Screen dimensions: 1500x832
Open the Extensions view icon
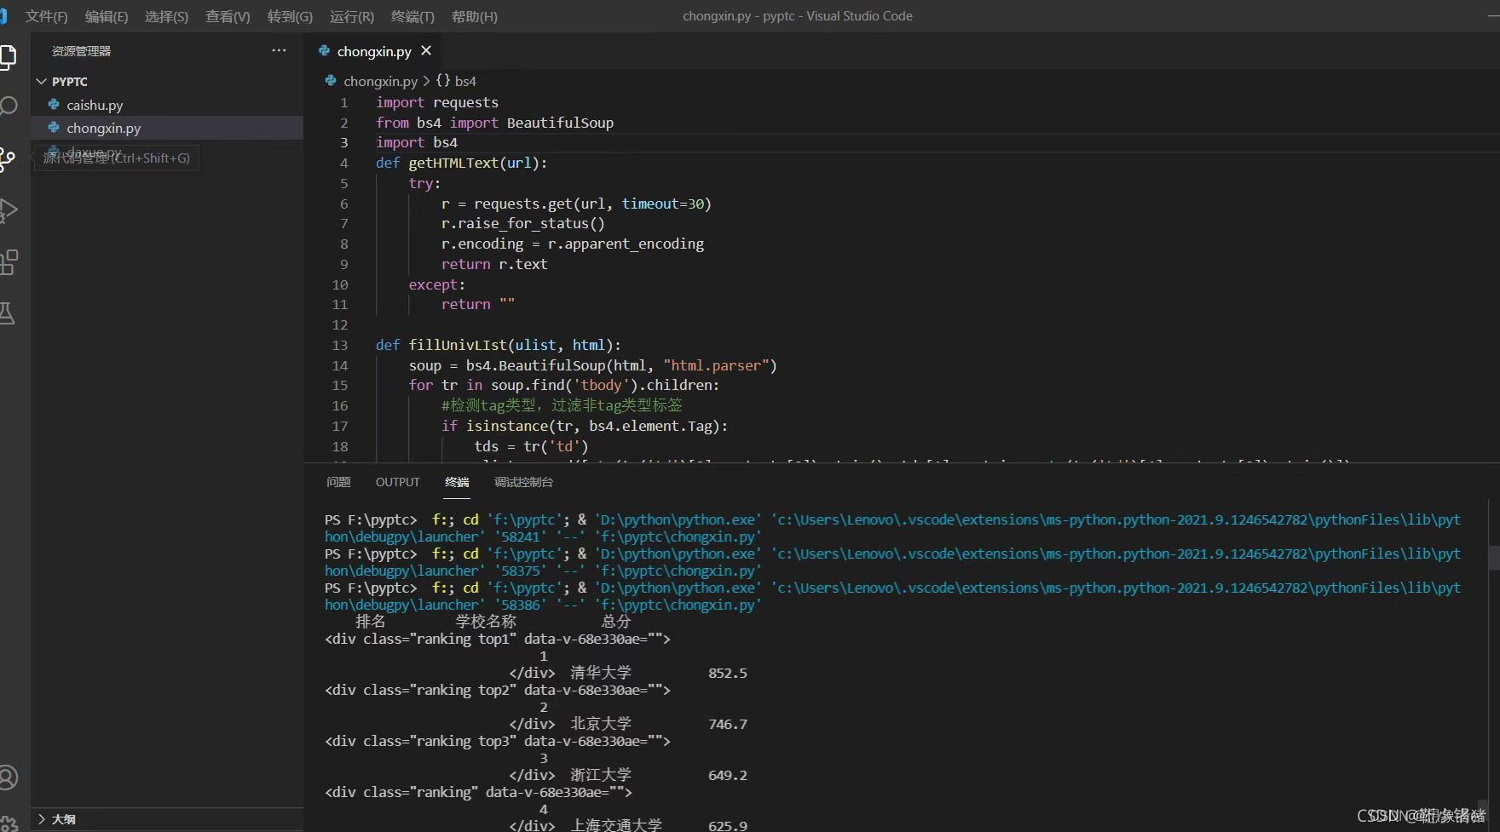pos(9,261)
